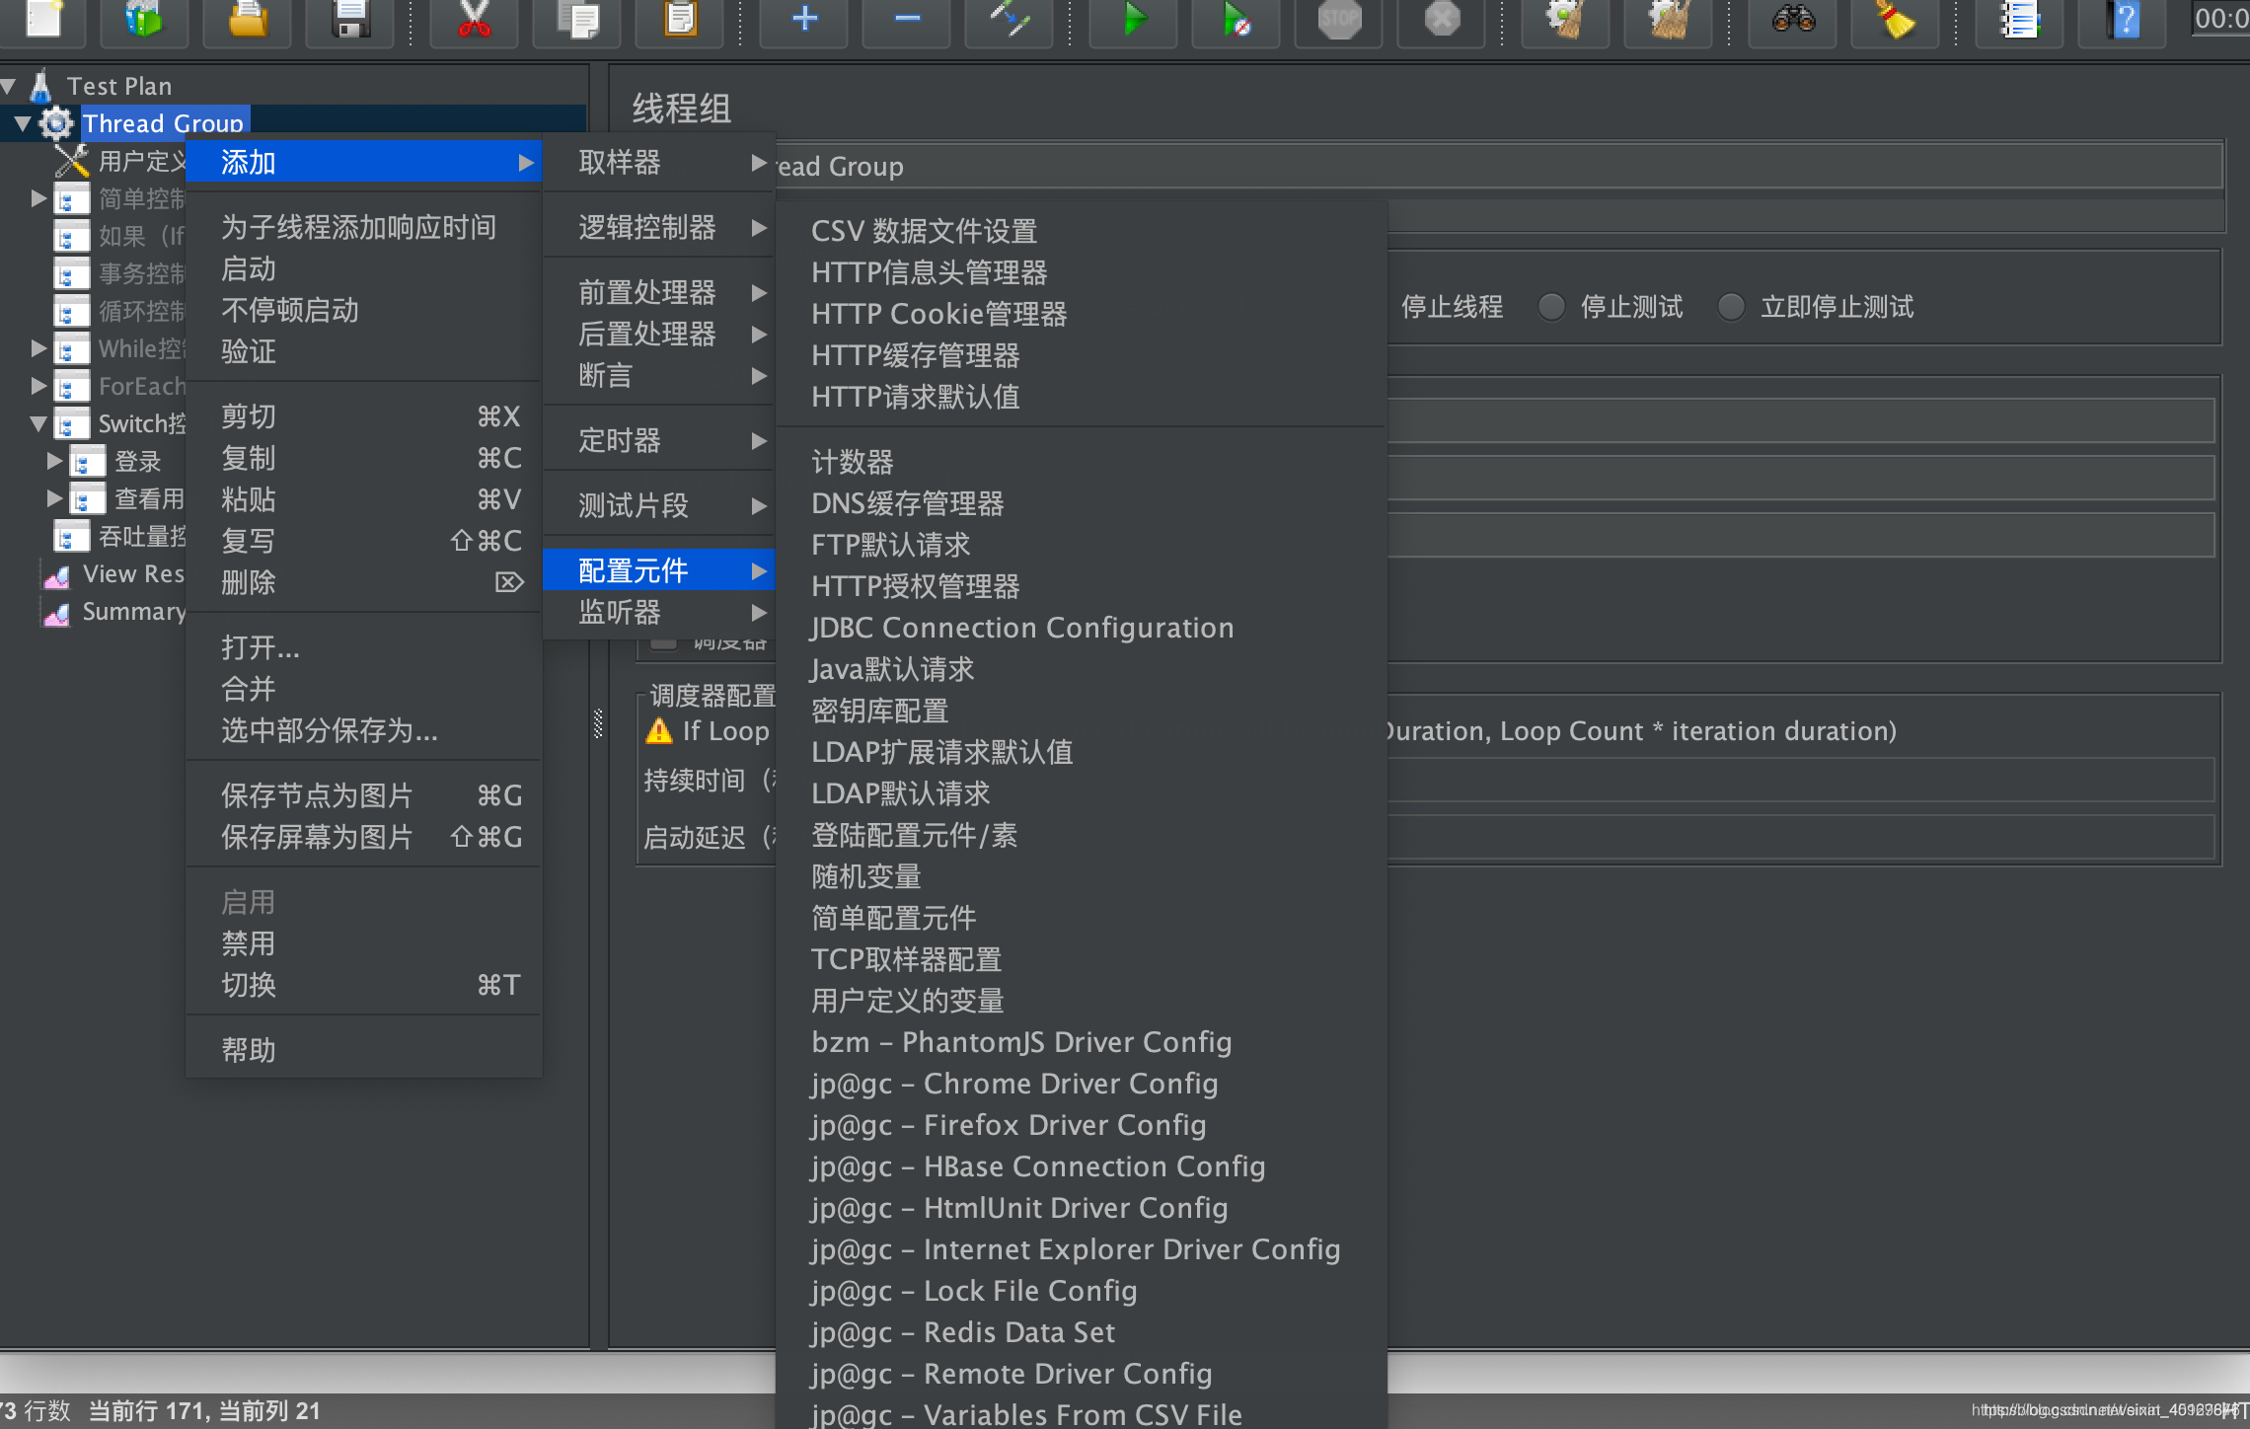Click the Thread Group gear icon
This screenshot has width=2250, height=1429.
click(x=56, y=123)
